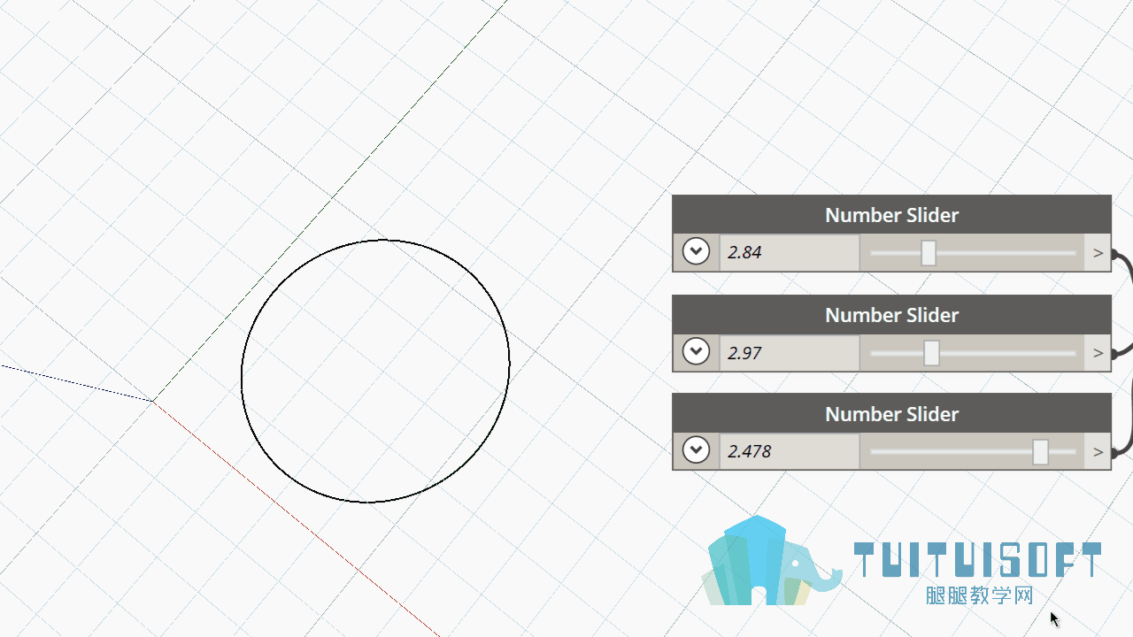Click the output port of the 2.478 slider
Viewport: 1133px width, 637px height.
pos(1098,452)
